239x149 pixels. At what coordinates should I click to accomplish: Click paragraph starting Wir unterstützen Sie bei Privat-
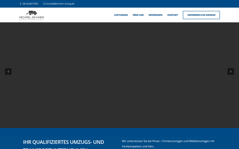click(168, 144)
